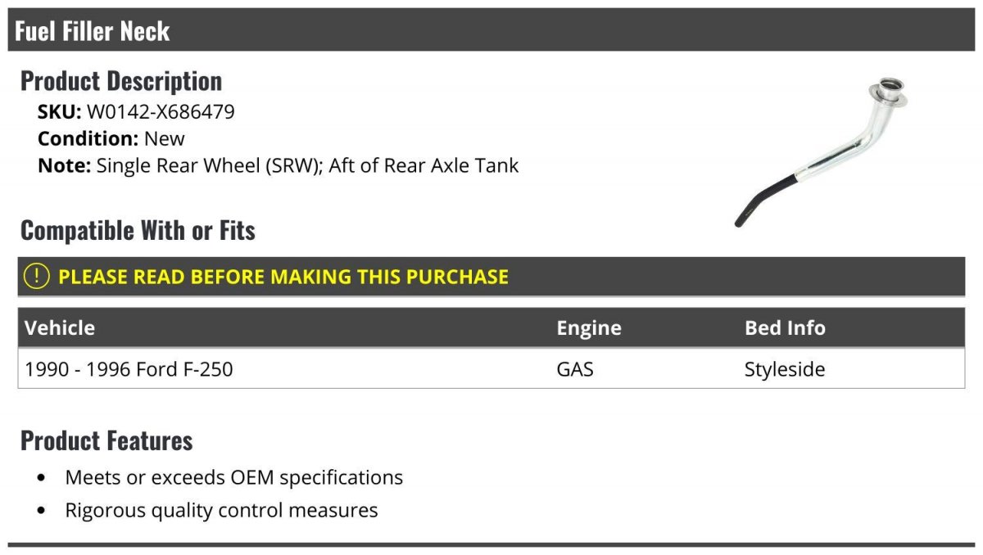The height and width of the screenshot is (555, 983).
Task: Click the Condition: New line
Action: (x=111, y=138)
